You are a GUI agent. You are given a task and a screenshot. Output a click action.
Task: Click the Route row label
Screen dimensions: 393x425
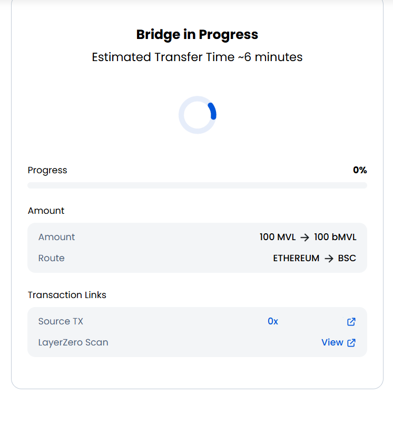tap(52, 258)
